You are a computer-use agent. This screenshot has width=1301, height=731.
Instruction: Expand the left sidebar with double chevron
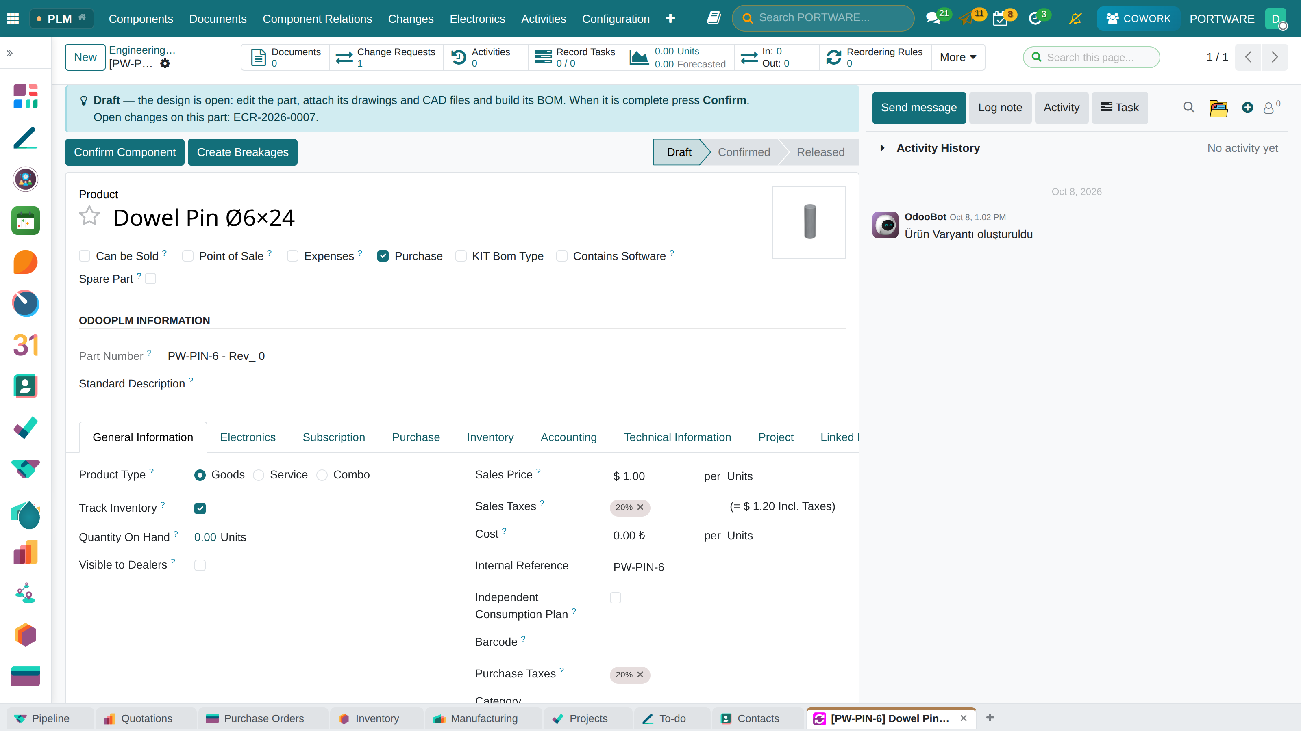click(x=10, y=53)
